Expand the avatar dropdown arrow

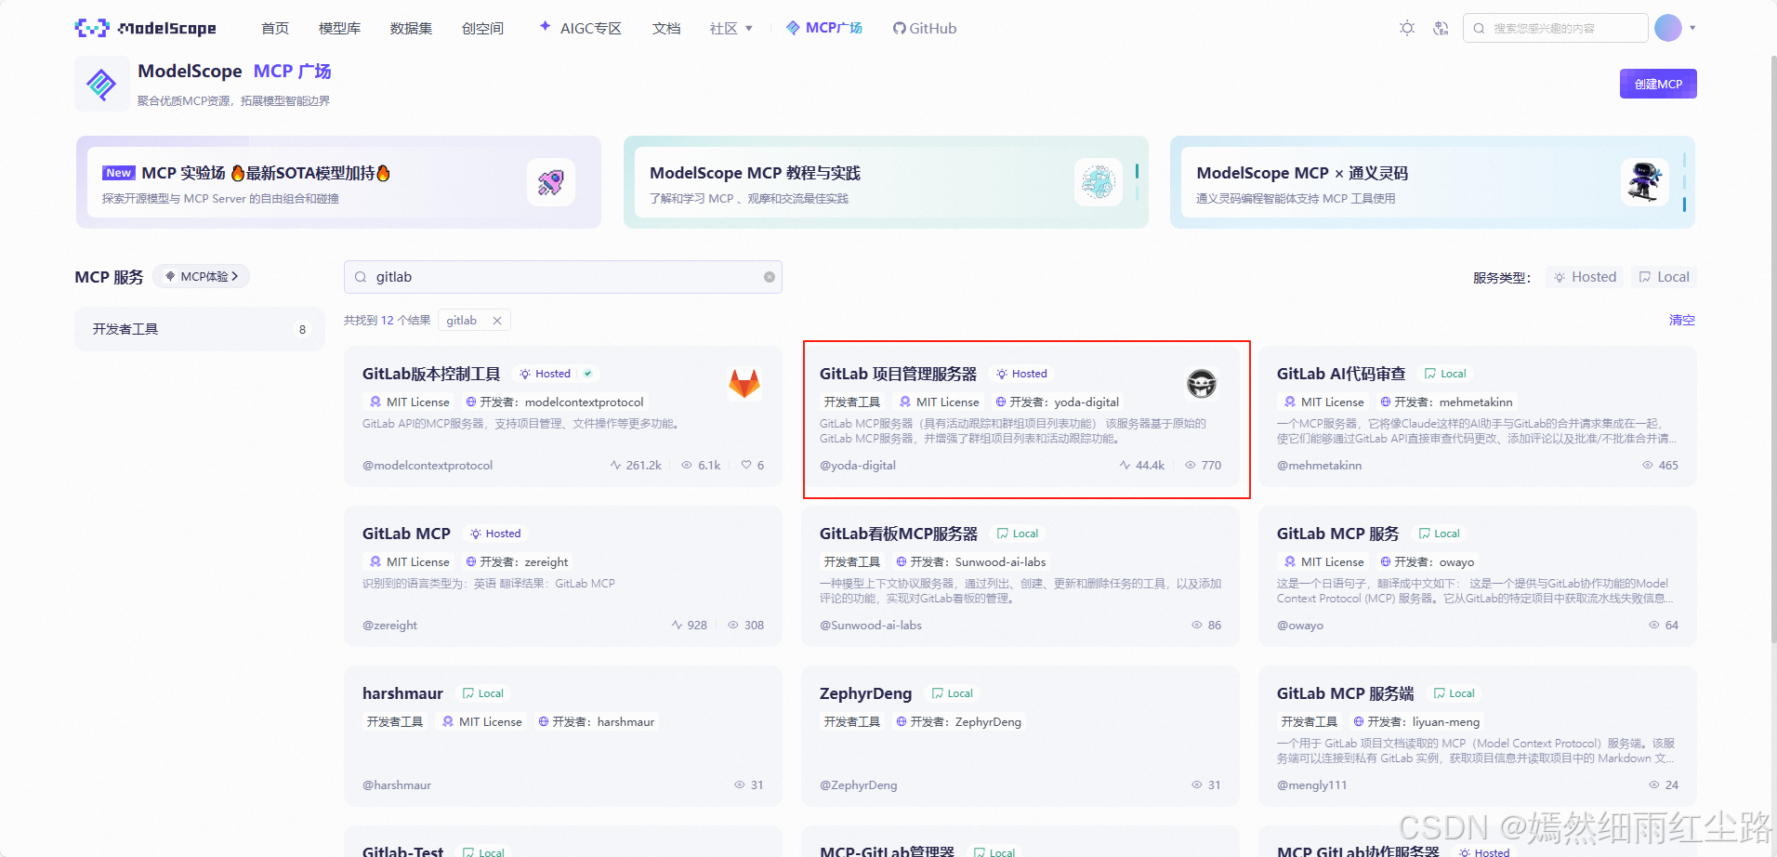(1692, 28)
